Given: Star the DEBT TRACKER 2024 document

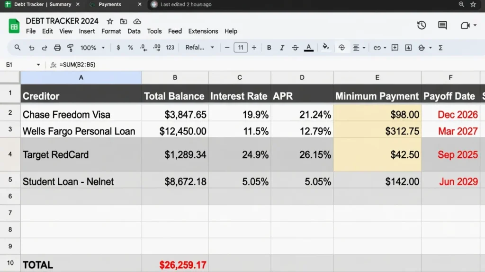Looking at the screenshot, I should click(x=110, y=21).
